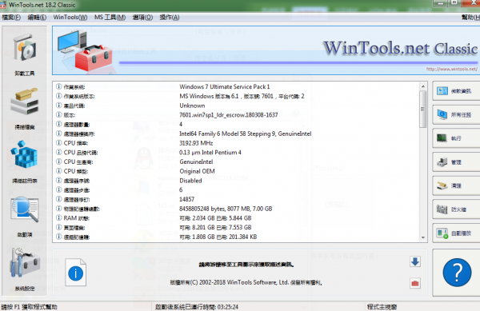Open the MS 工具(M) menu
480x311 pixels.
110,17
